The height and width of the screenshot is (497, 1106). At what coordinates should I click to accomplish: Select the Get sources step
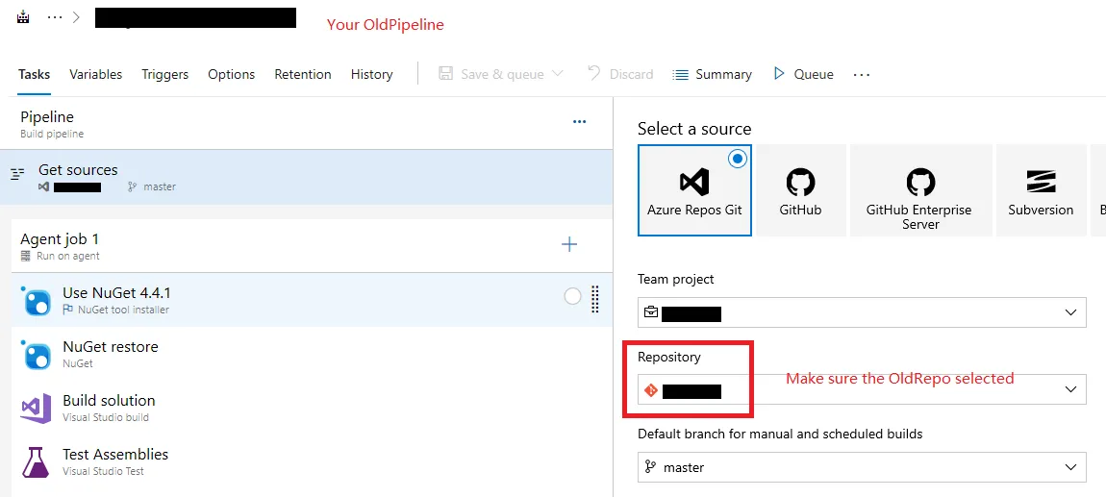coord(306,177)
